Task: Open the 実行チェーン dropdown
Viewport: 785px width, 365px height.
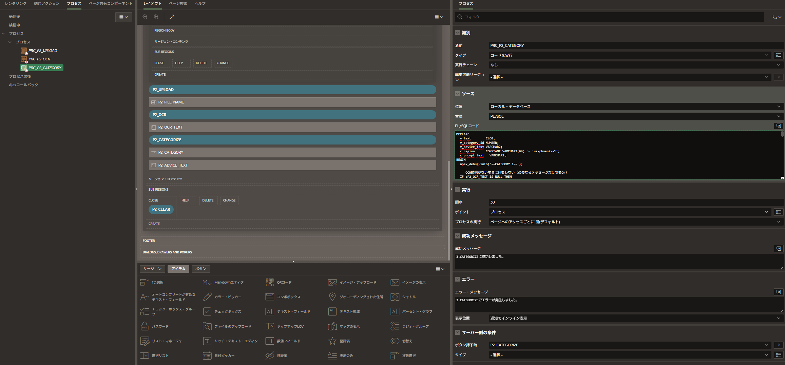Action: pyautogui.click(x=636, y=65)
